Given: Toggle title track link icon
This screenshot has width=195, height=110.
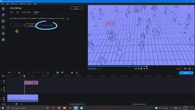Looking at the screenshot, I should tap(4, 82).
